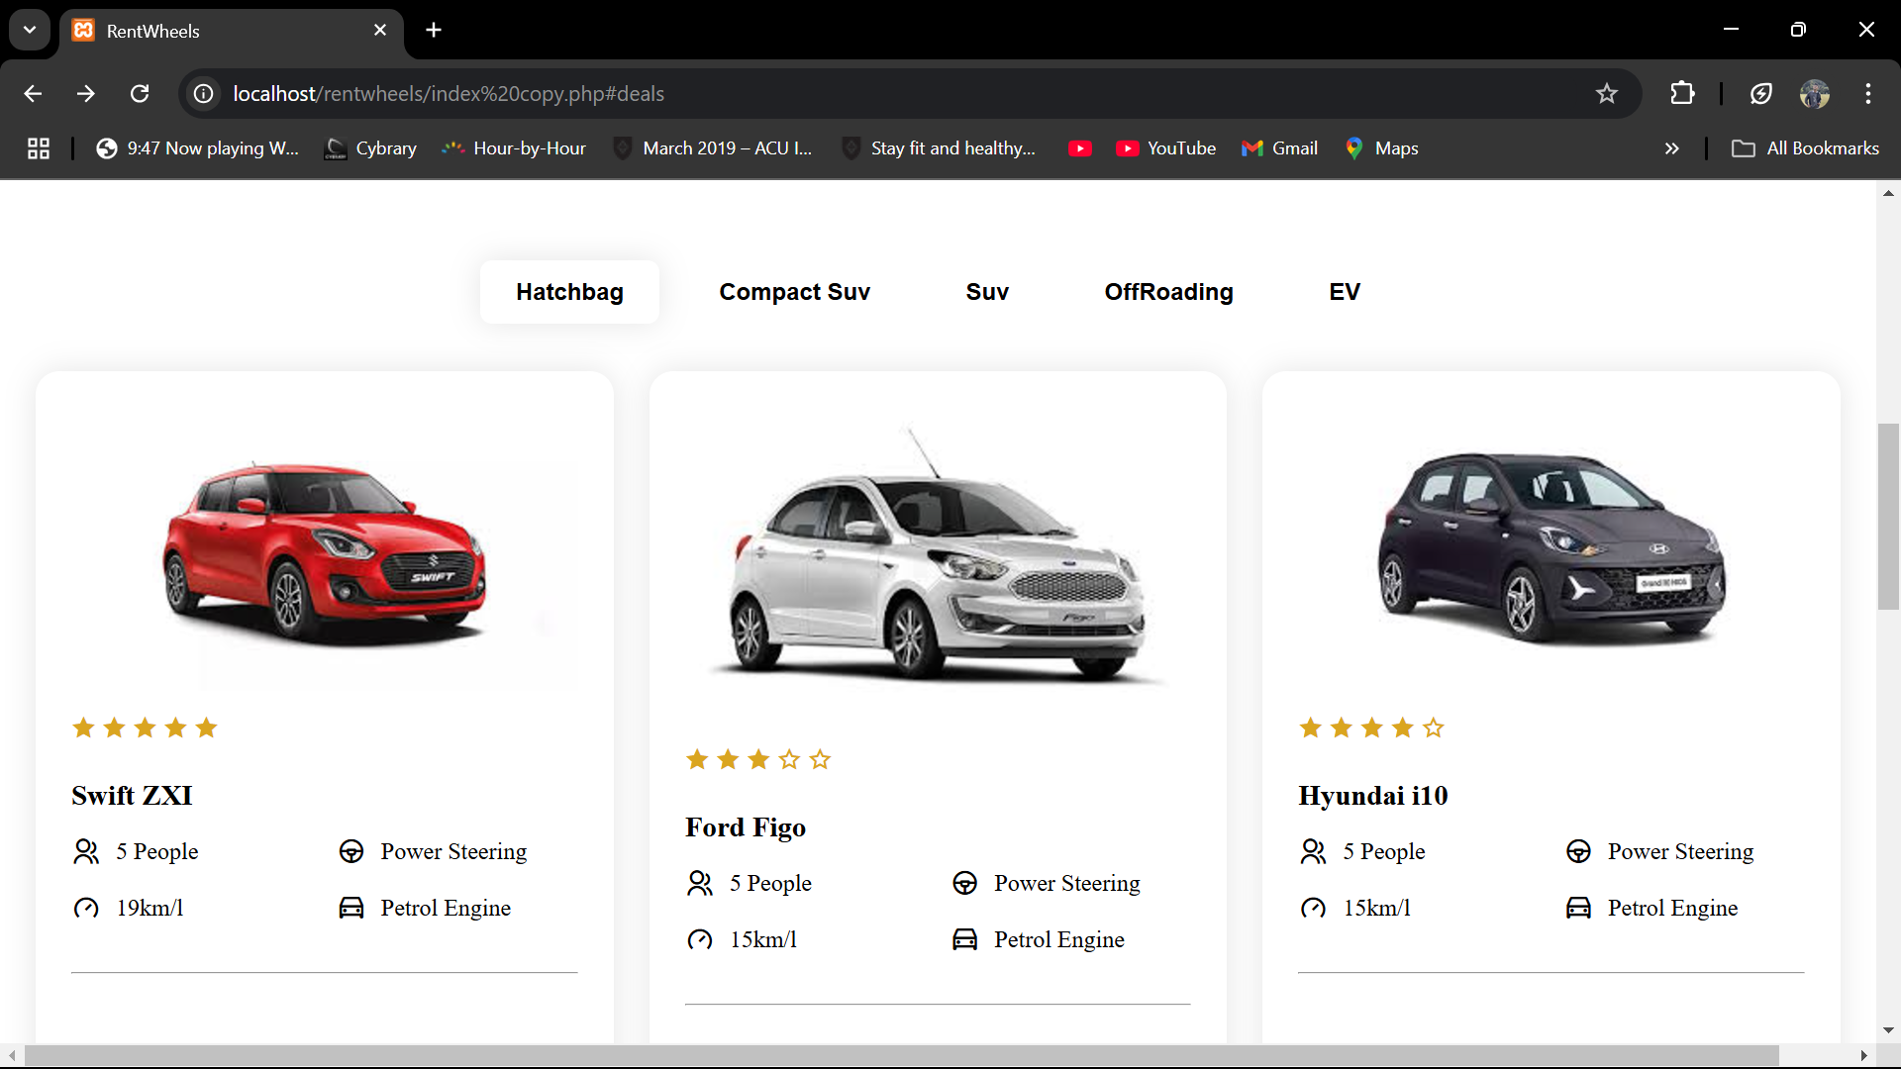Bookmark this page with star icon
The image size is (1901, 1069).
pyautogui.click(x=1606, y=93)
